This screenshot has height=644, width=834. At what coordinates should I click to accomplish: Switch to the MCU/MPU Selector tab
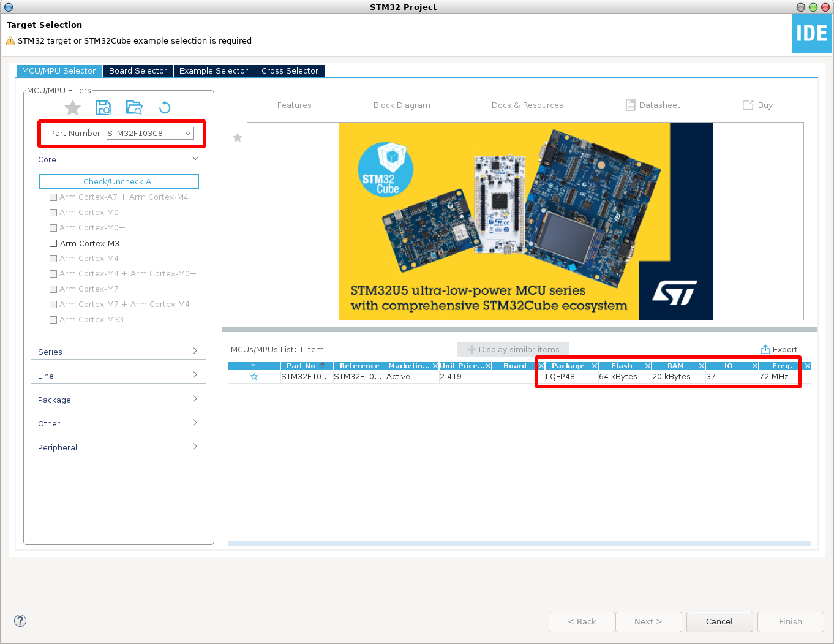(59, 70)
